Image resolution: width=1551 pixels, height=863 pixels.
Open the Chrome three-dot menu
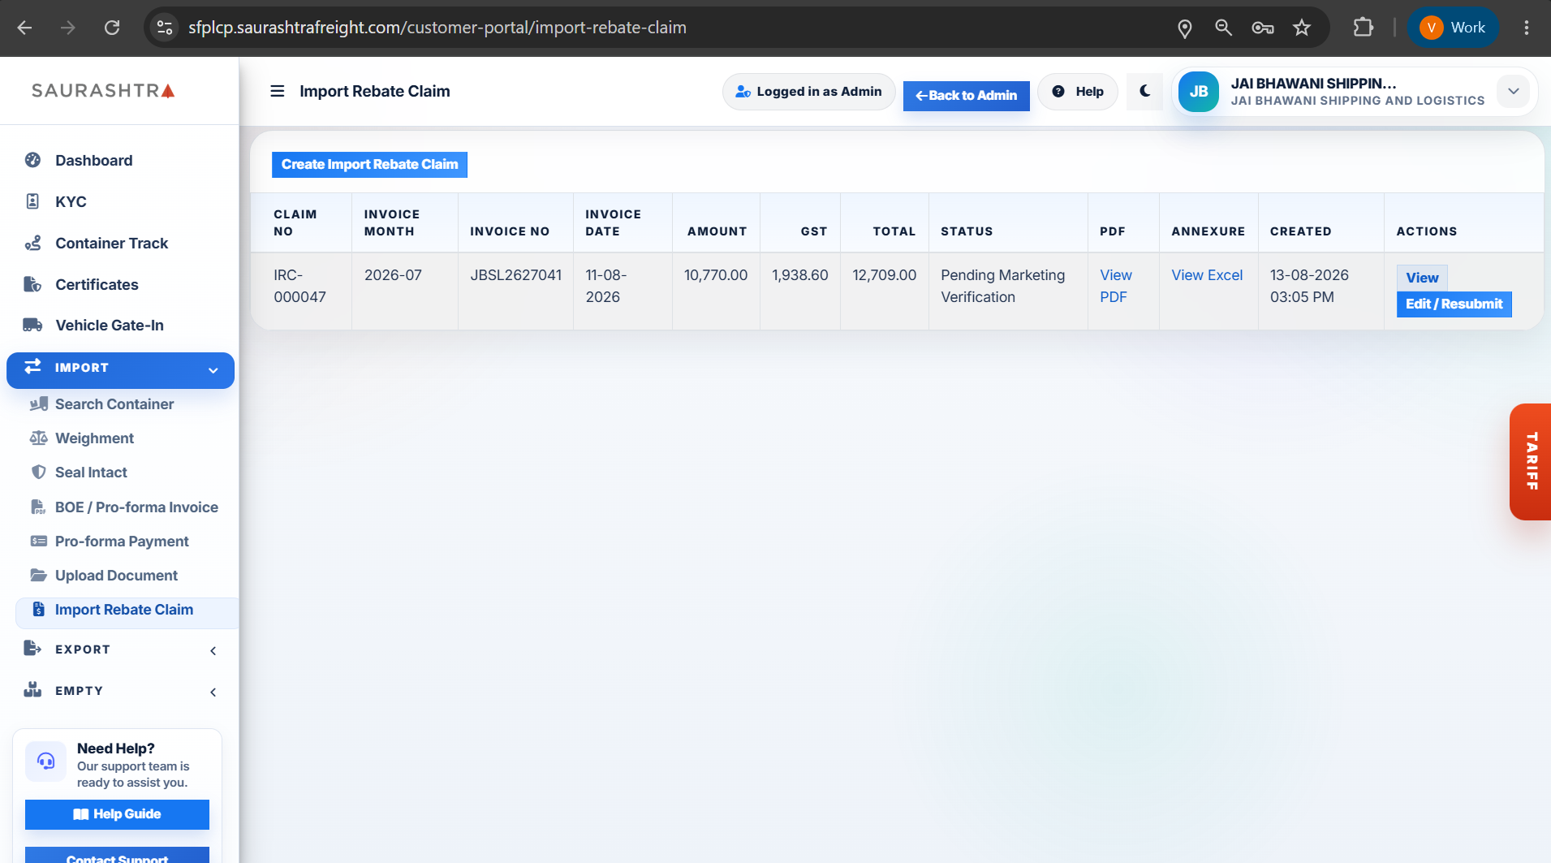point(1527,28)
